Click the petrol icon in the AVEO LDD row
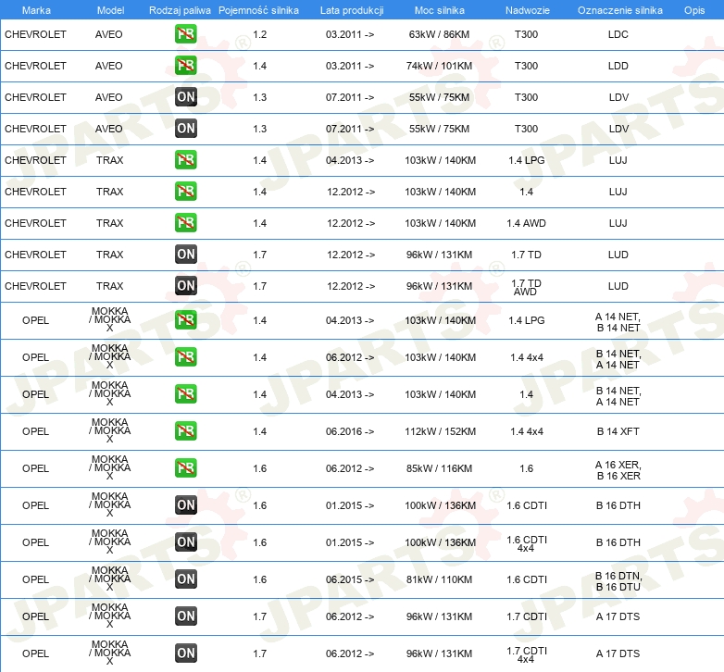Image resolution: width=724 pixels, height=672 pixels. [x=185, y=66]
